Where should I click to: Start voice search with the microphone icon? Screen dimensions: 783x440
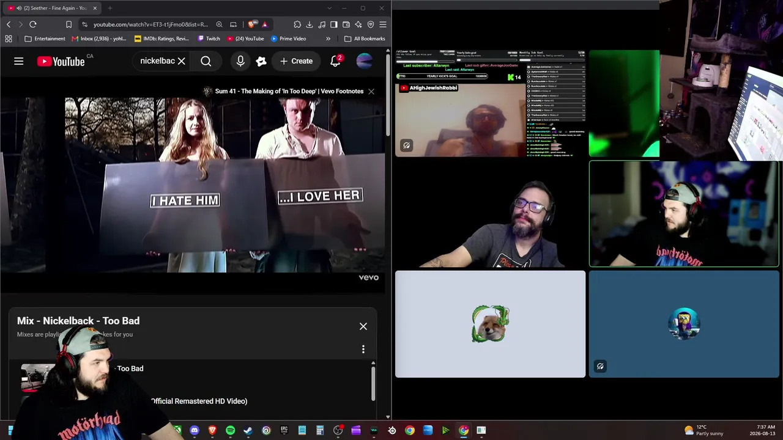click(240, 61)
